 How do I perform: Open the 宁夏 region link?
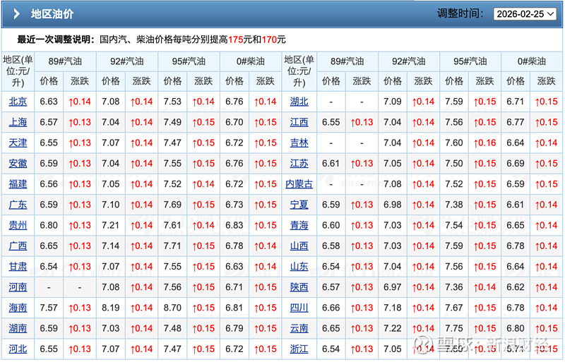pos(299,205)
